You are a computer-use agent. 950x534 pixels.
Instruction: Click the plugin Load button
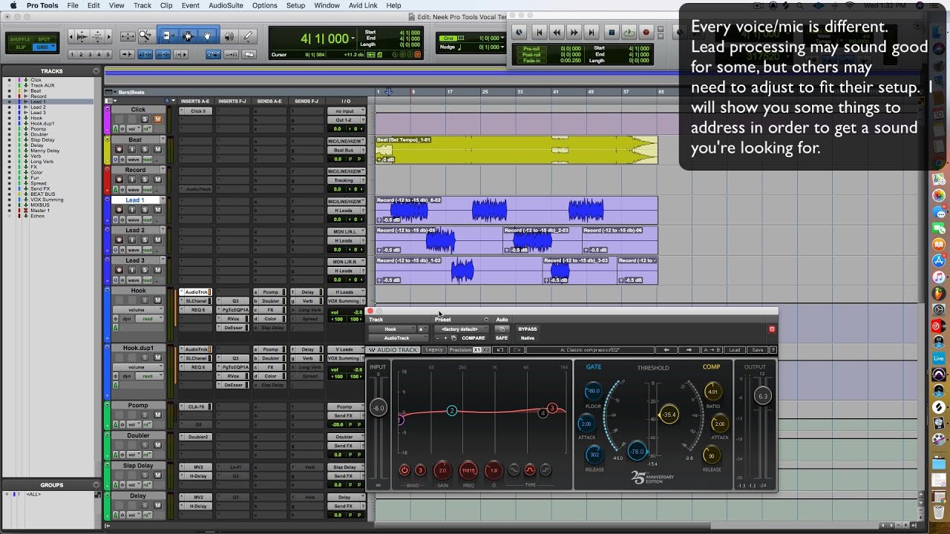pos(735,350)
